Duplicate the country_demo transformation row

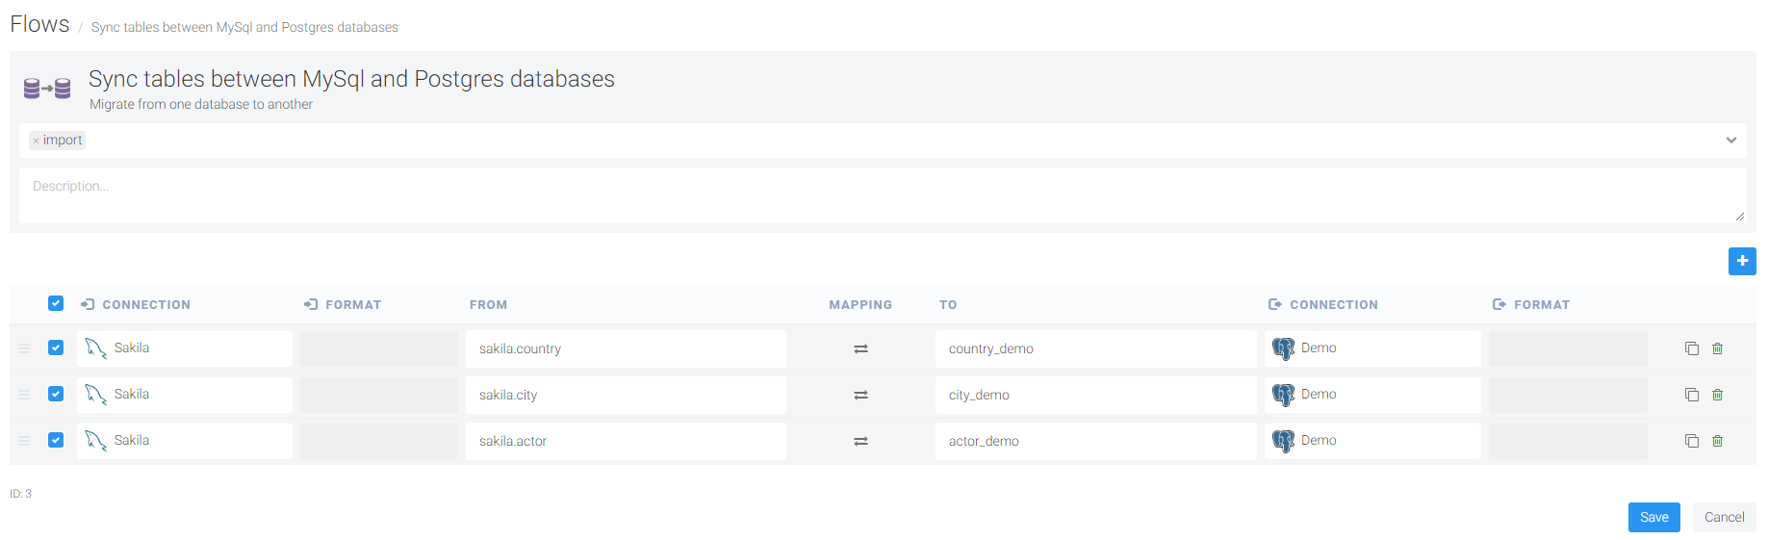pos(1691,348)
